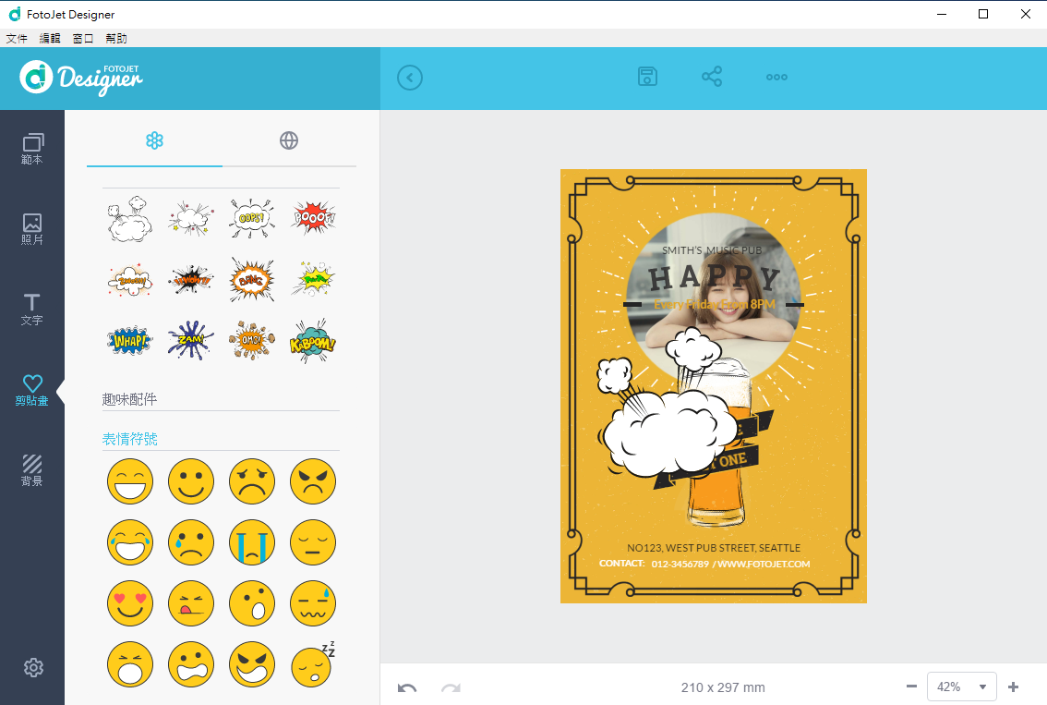
Task: Click the share icon in top toolbar
Action: coord(712,77)
